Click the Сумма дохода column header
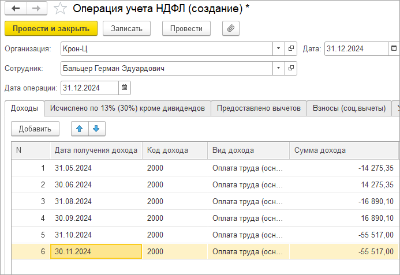 point(343,150)
